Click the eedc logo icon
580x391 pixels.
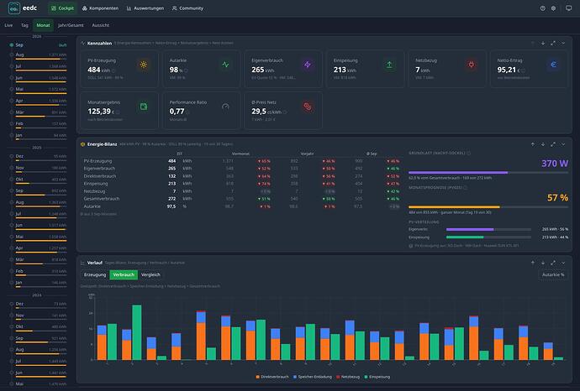pyautogui.click(x=14, y=8)
